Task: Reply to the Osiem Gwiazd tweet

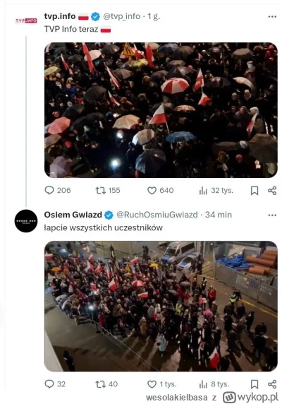Action: [x=55, y=384]
